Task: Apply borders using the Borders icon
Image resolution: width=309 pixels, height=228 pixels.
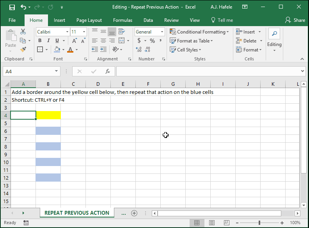Action: pos(40,49)
